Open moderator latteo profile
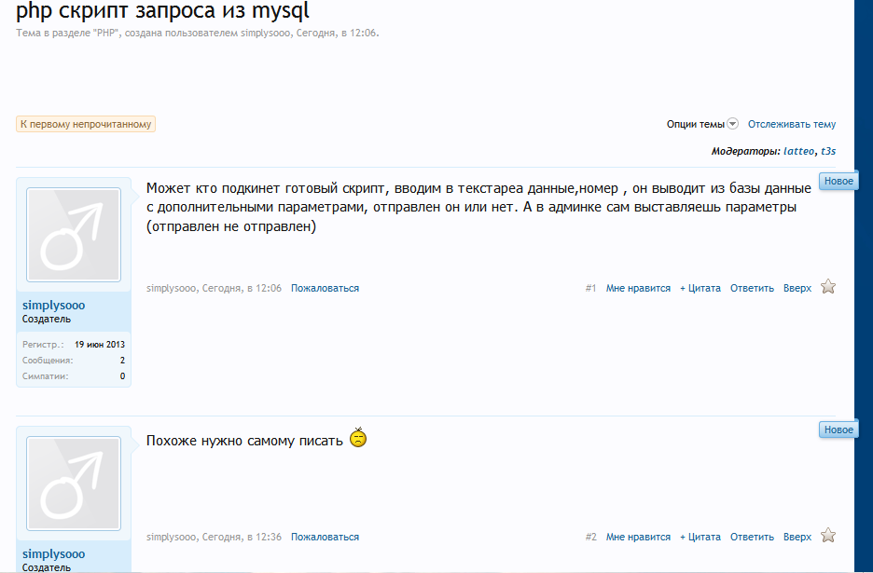Viewport: 873px width, 573px height. point(798,151)
